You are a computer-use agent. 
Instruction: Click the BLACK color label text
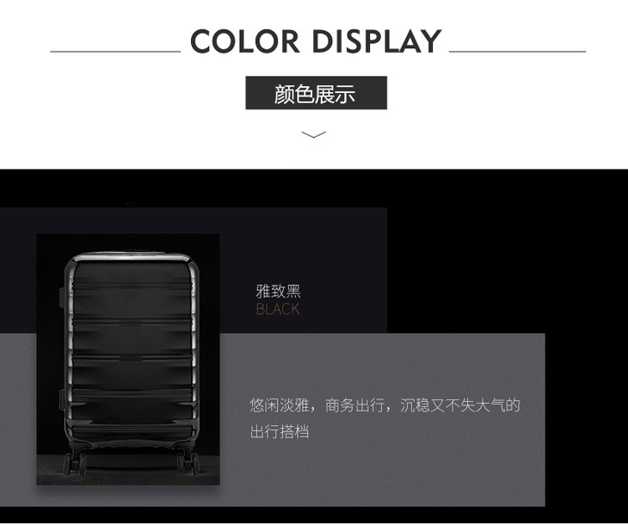278,309
